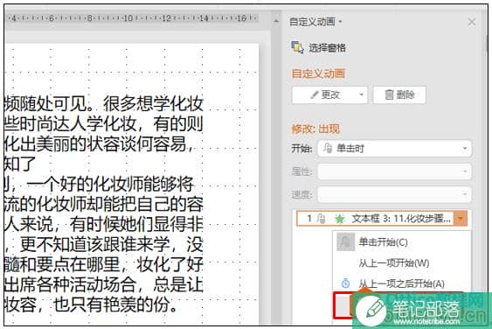Choose 从上一项开始(W) from the menu
492x329 pixels.
tap(394, 262)
